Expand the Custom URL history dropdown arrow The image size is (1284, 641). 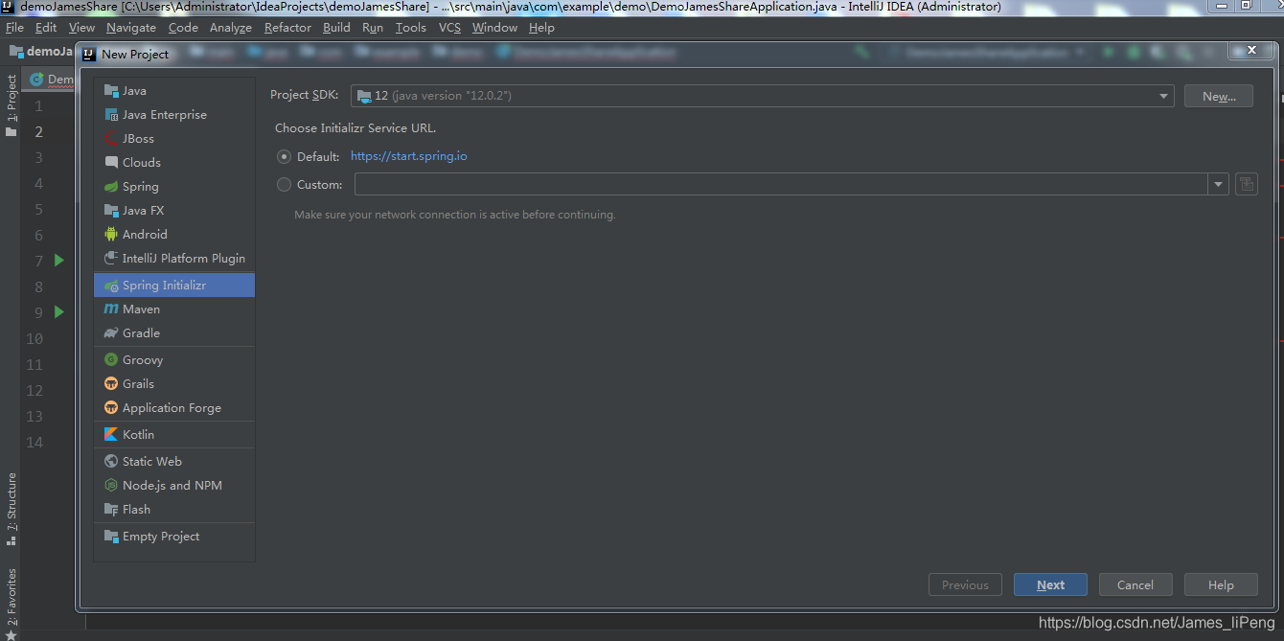click(x=1218, y=185)
